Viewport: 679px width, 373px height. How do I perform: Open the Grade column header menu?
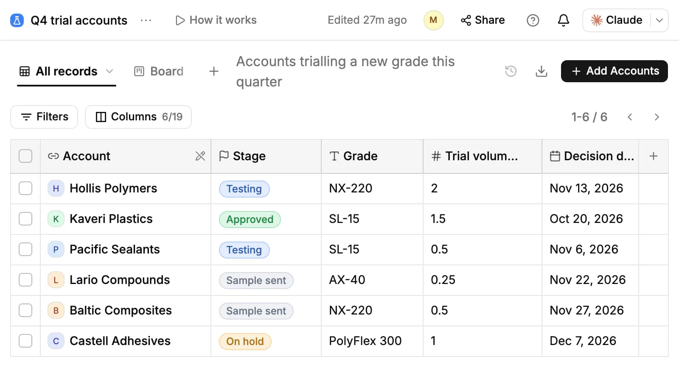[372, 156]
